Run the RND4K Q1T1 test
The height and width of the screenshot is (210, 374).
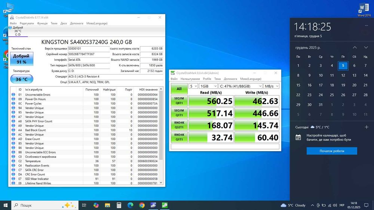coord(179,137)
